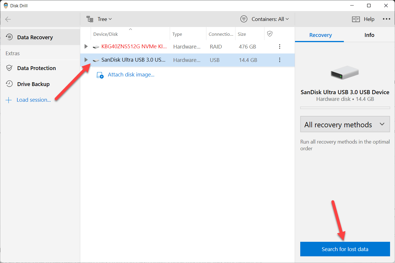The width and height of the screenshot is (395, 263).
Task: Click the Load session link
Action: tap(33, 100)
